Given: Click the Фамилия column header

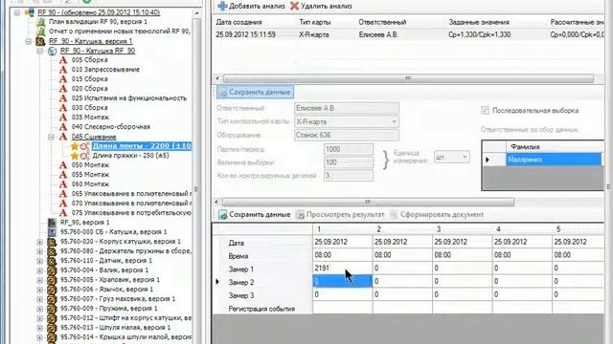Looking at the screenshot, I should [555, 146].
